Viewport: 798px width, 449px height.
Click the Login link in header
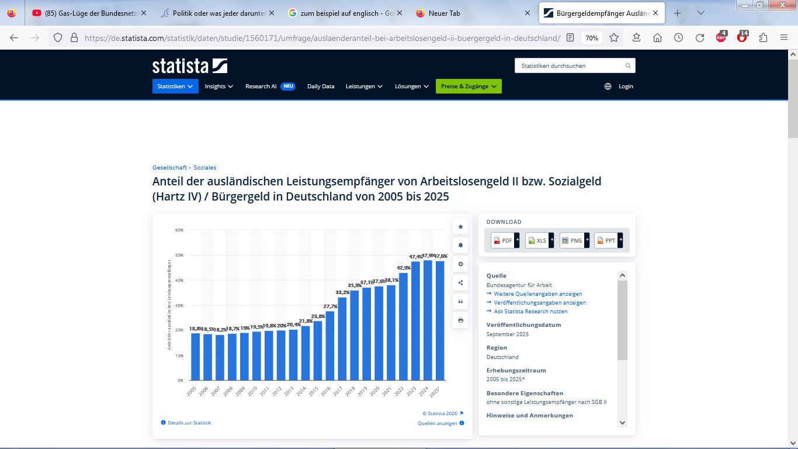(x=626, y=87)
